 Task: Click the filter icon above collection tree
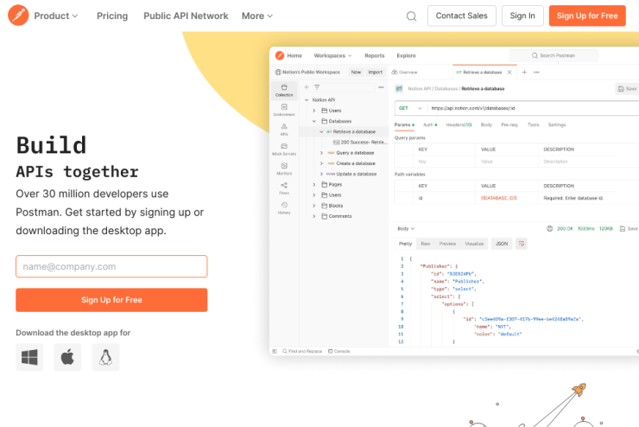click(x=317, y=86)
